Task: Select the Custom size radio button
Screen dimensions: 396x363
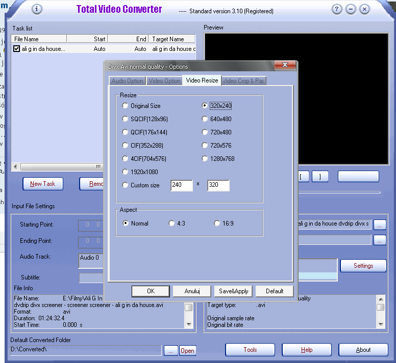Action: 126,185
